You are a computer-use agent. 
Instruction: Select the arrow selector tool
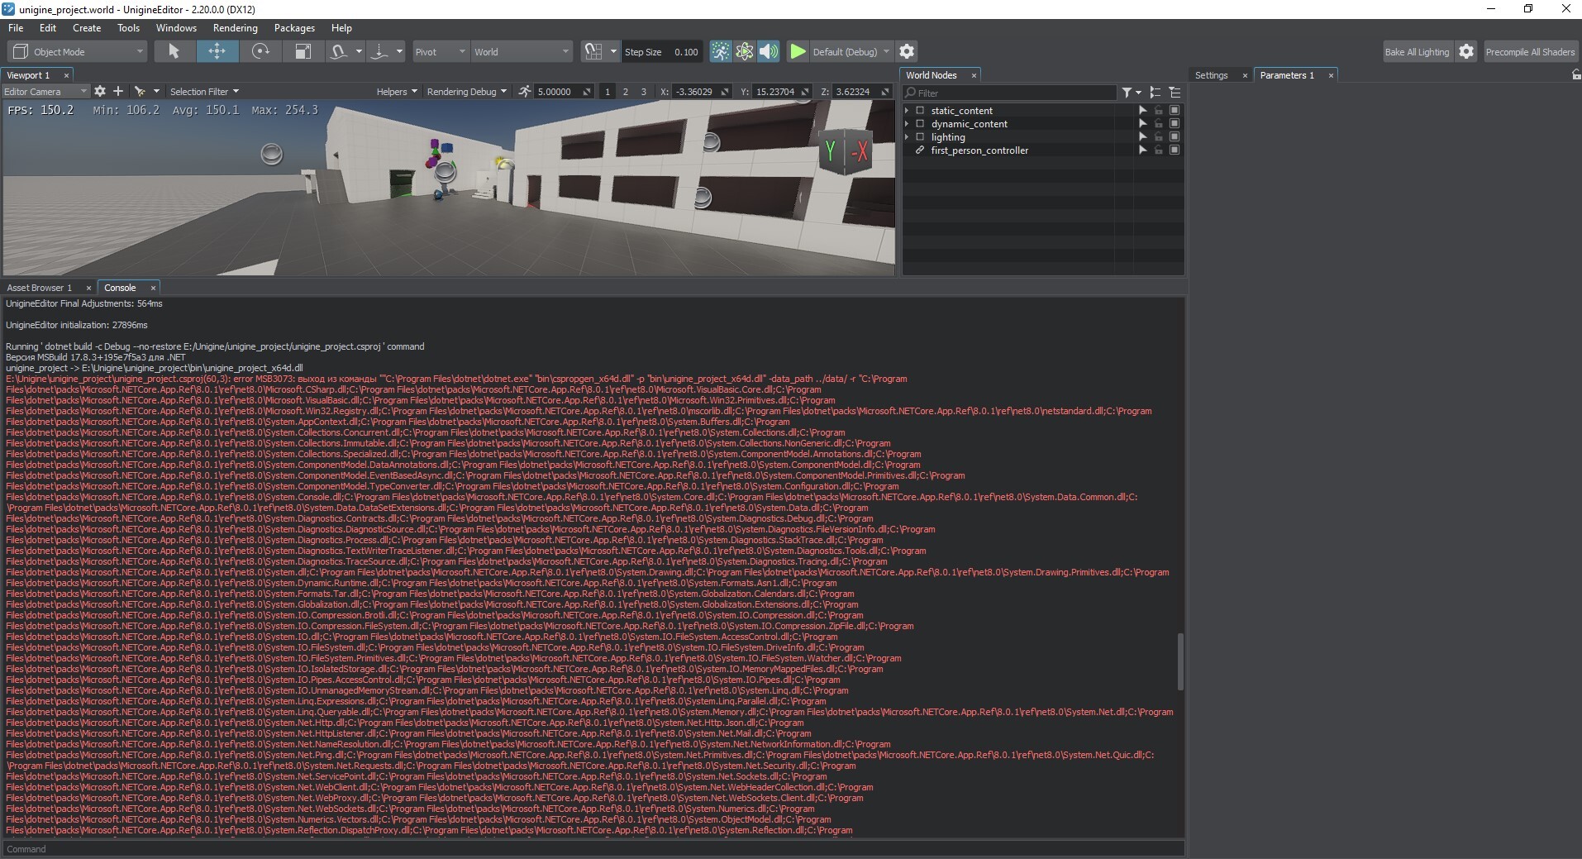tap(174, 51)
